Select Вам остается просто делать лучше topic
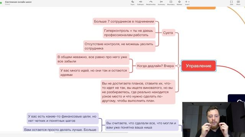The image size is (245, 137). pos(61,129)
